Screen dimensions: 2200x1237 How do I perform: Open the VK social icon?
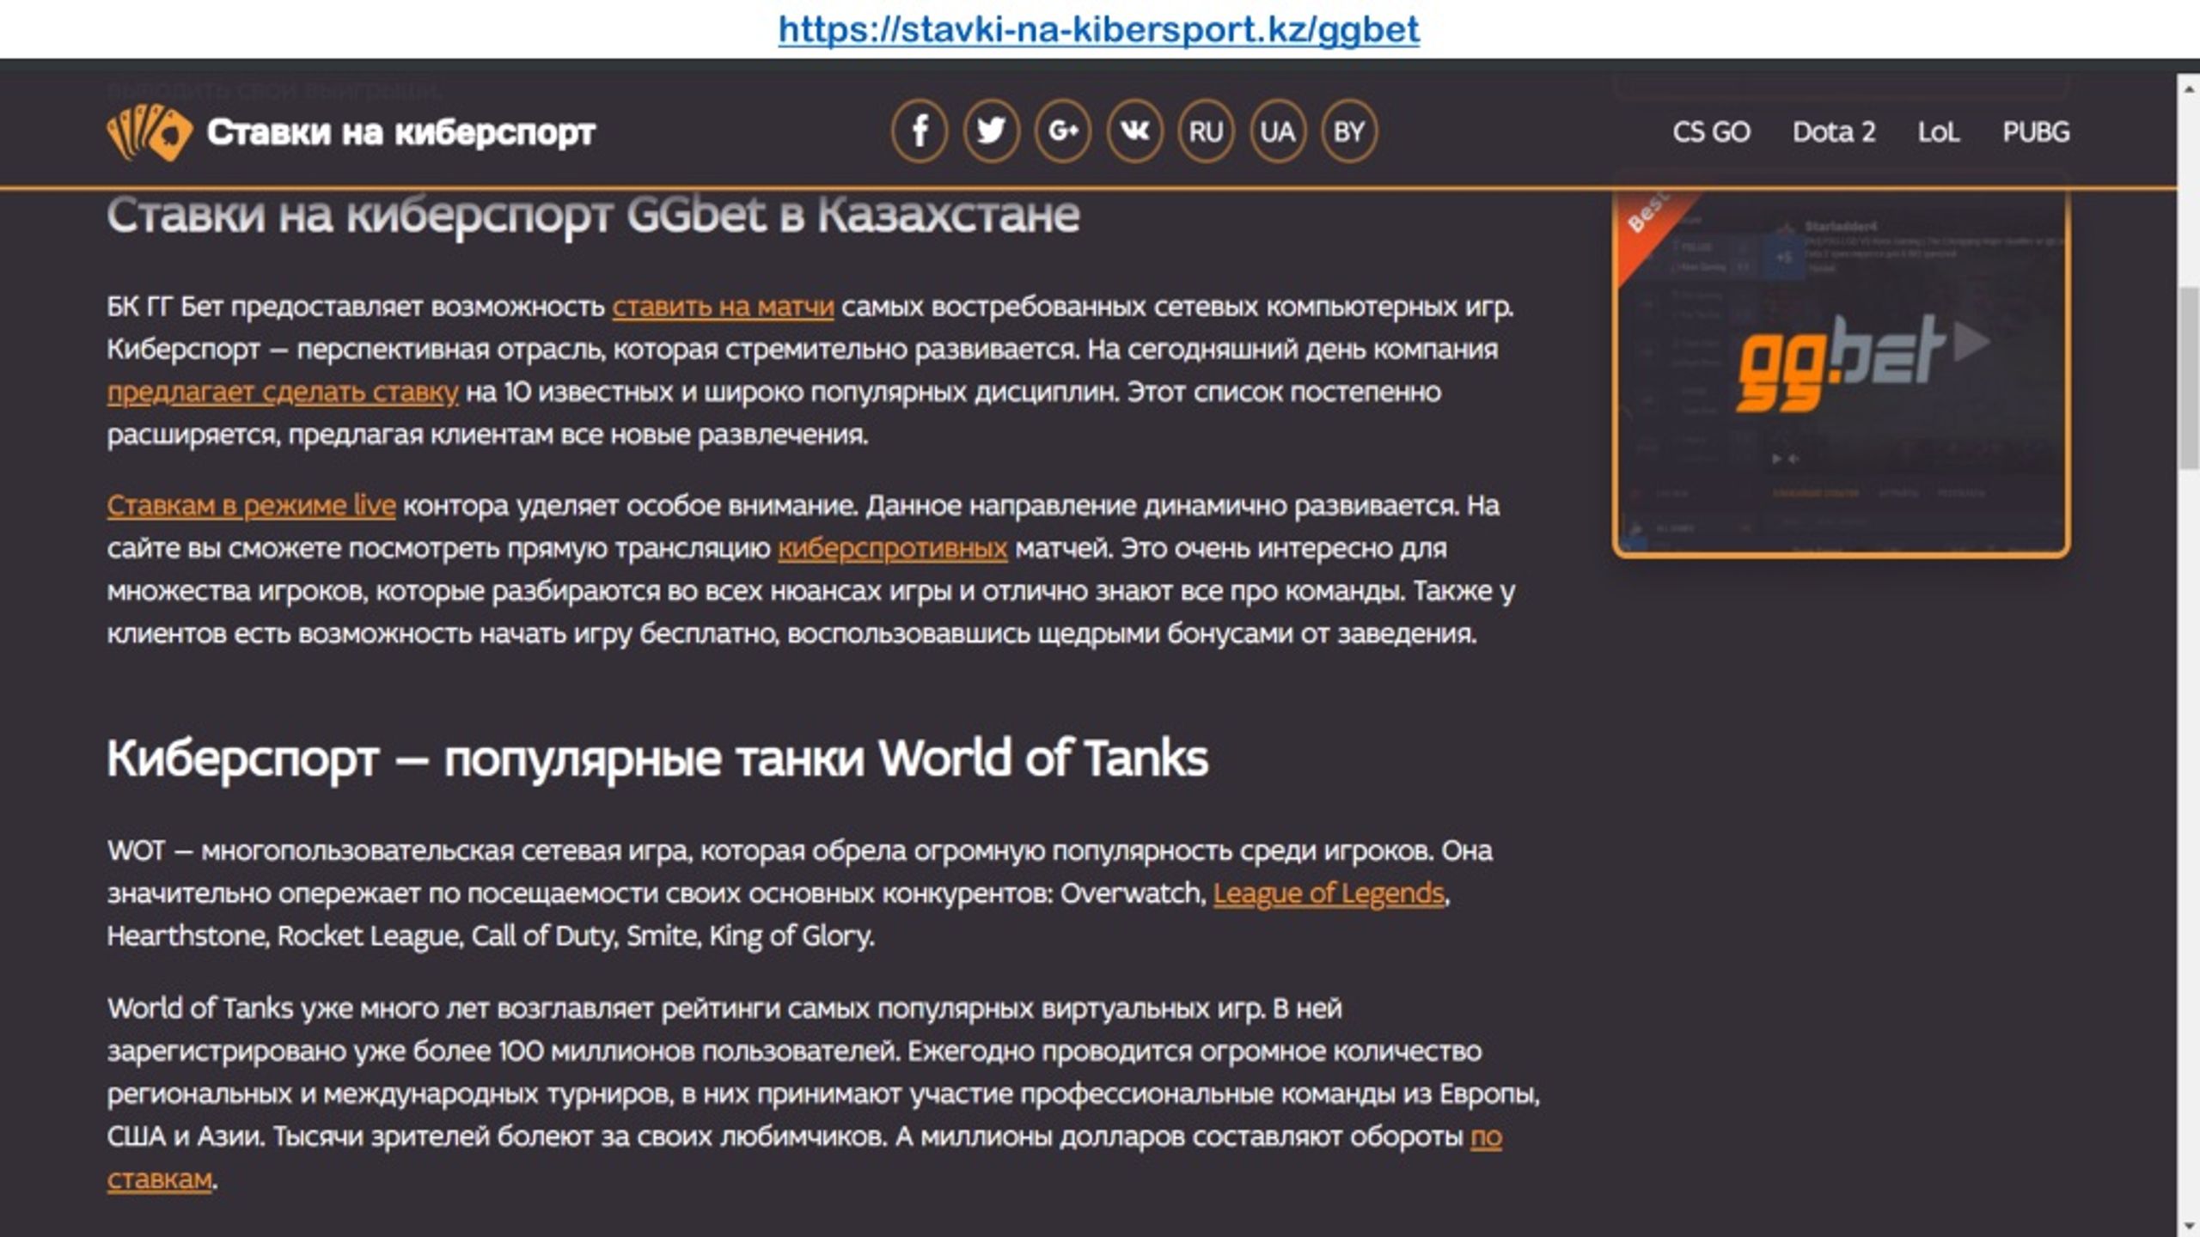1134,131
